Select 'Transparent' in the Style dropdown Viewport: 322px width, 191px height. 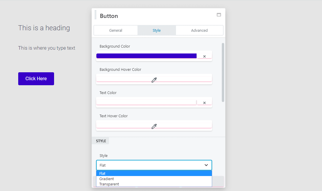click(x=109, y=184)
